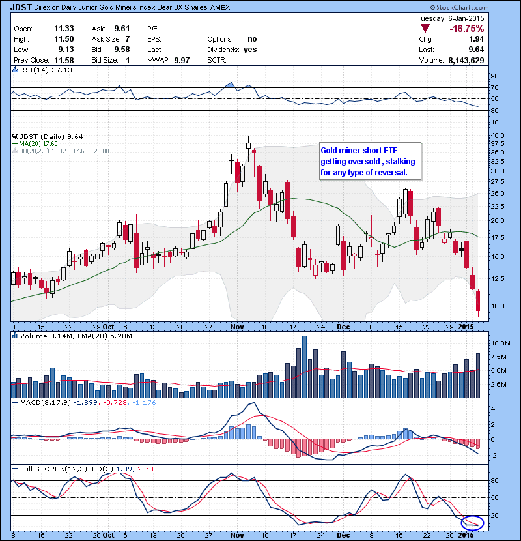This screenshot has width=521, height=541.
Task: Click the Dec label on price chart axis
Action: (x=343, y=327)
